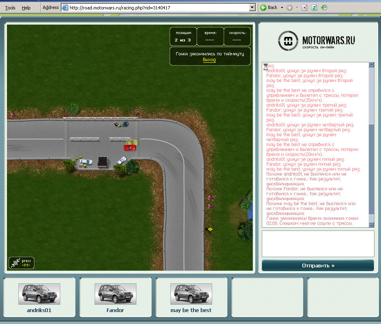Open the Back button history dropdown
Image resolution: width=381 pixels, height=324 pixels.
click(282, 7)
